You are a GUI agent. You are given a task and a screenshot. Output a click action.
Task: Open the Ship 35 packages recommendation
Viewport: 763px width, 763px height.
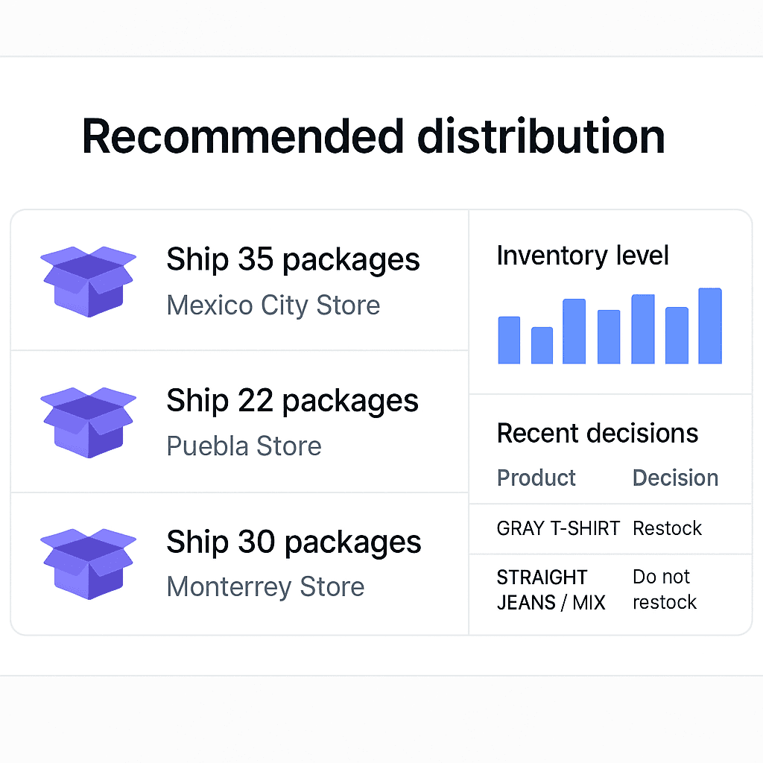coord(239,280)
